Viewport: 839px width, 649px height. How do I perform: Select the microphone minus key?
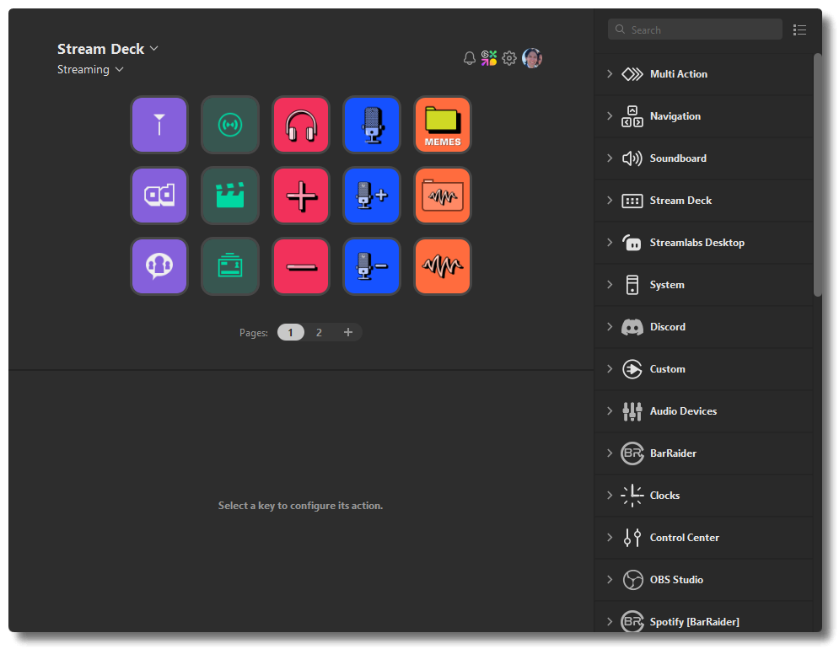372,266
